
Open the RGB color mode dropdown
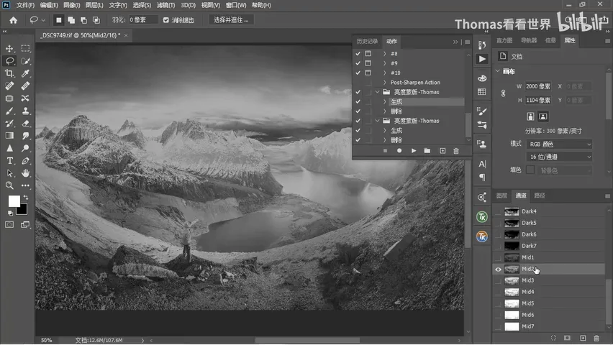(560, 144)
